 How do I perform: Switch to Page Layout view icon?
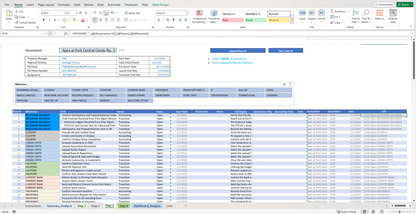point(373,212)
